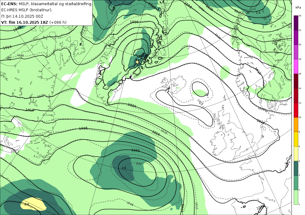
Task: Select the orchid 18–20 hPa legend swatch
Action: [x=296, y=52]
